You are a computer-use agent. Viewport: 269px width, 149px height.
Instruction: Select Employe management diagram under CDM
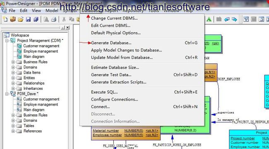(x=41, y=51)
